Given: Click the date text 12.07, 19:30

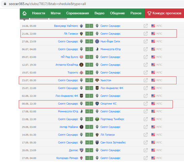Looking at the screenshot, I should pyautogui.click(x=29, y=65).
